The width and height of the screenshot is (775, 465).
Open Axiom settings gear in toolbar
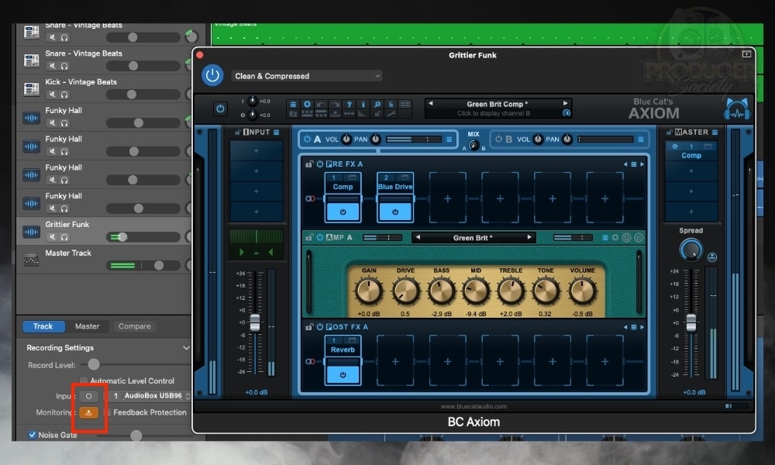(307, 105)
